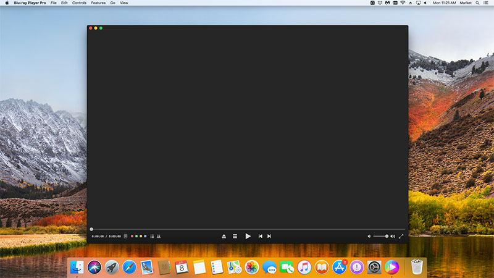Click the playback progress bar handle

(91, 229)
